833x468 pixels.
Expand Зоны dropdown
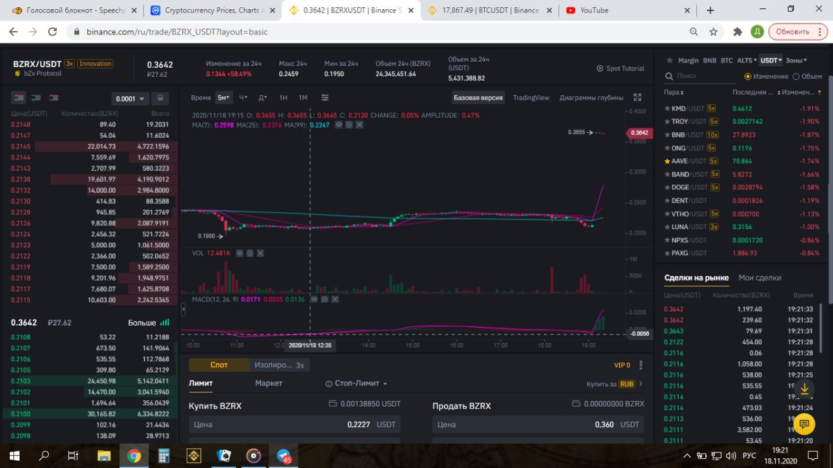(x=796, y=60)
